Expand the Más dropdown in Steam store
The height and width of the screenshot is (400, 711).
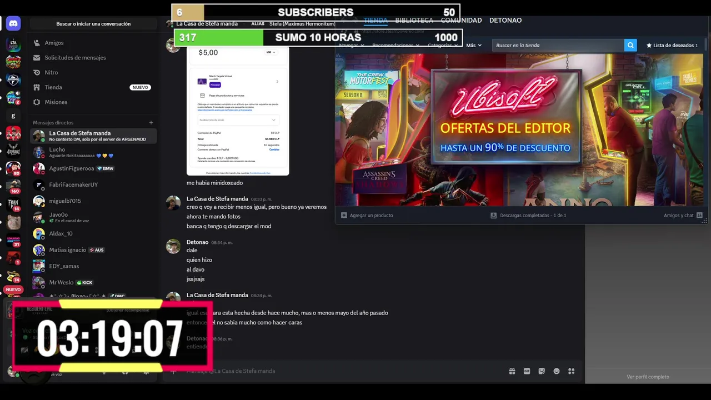click(x=474, y=46)
